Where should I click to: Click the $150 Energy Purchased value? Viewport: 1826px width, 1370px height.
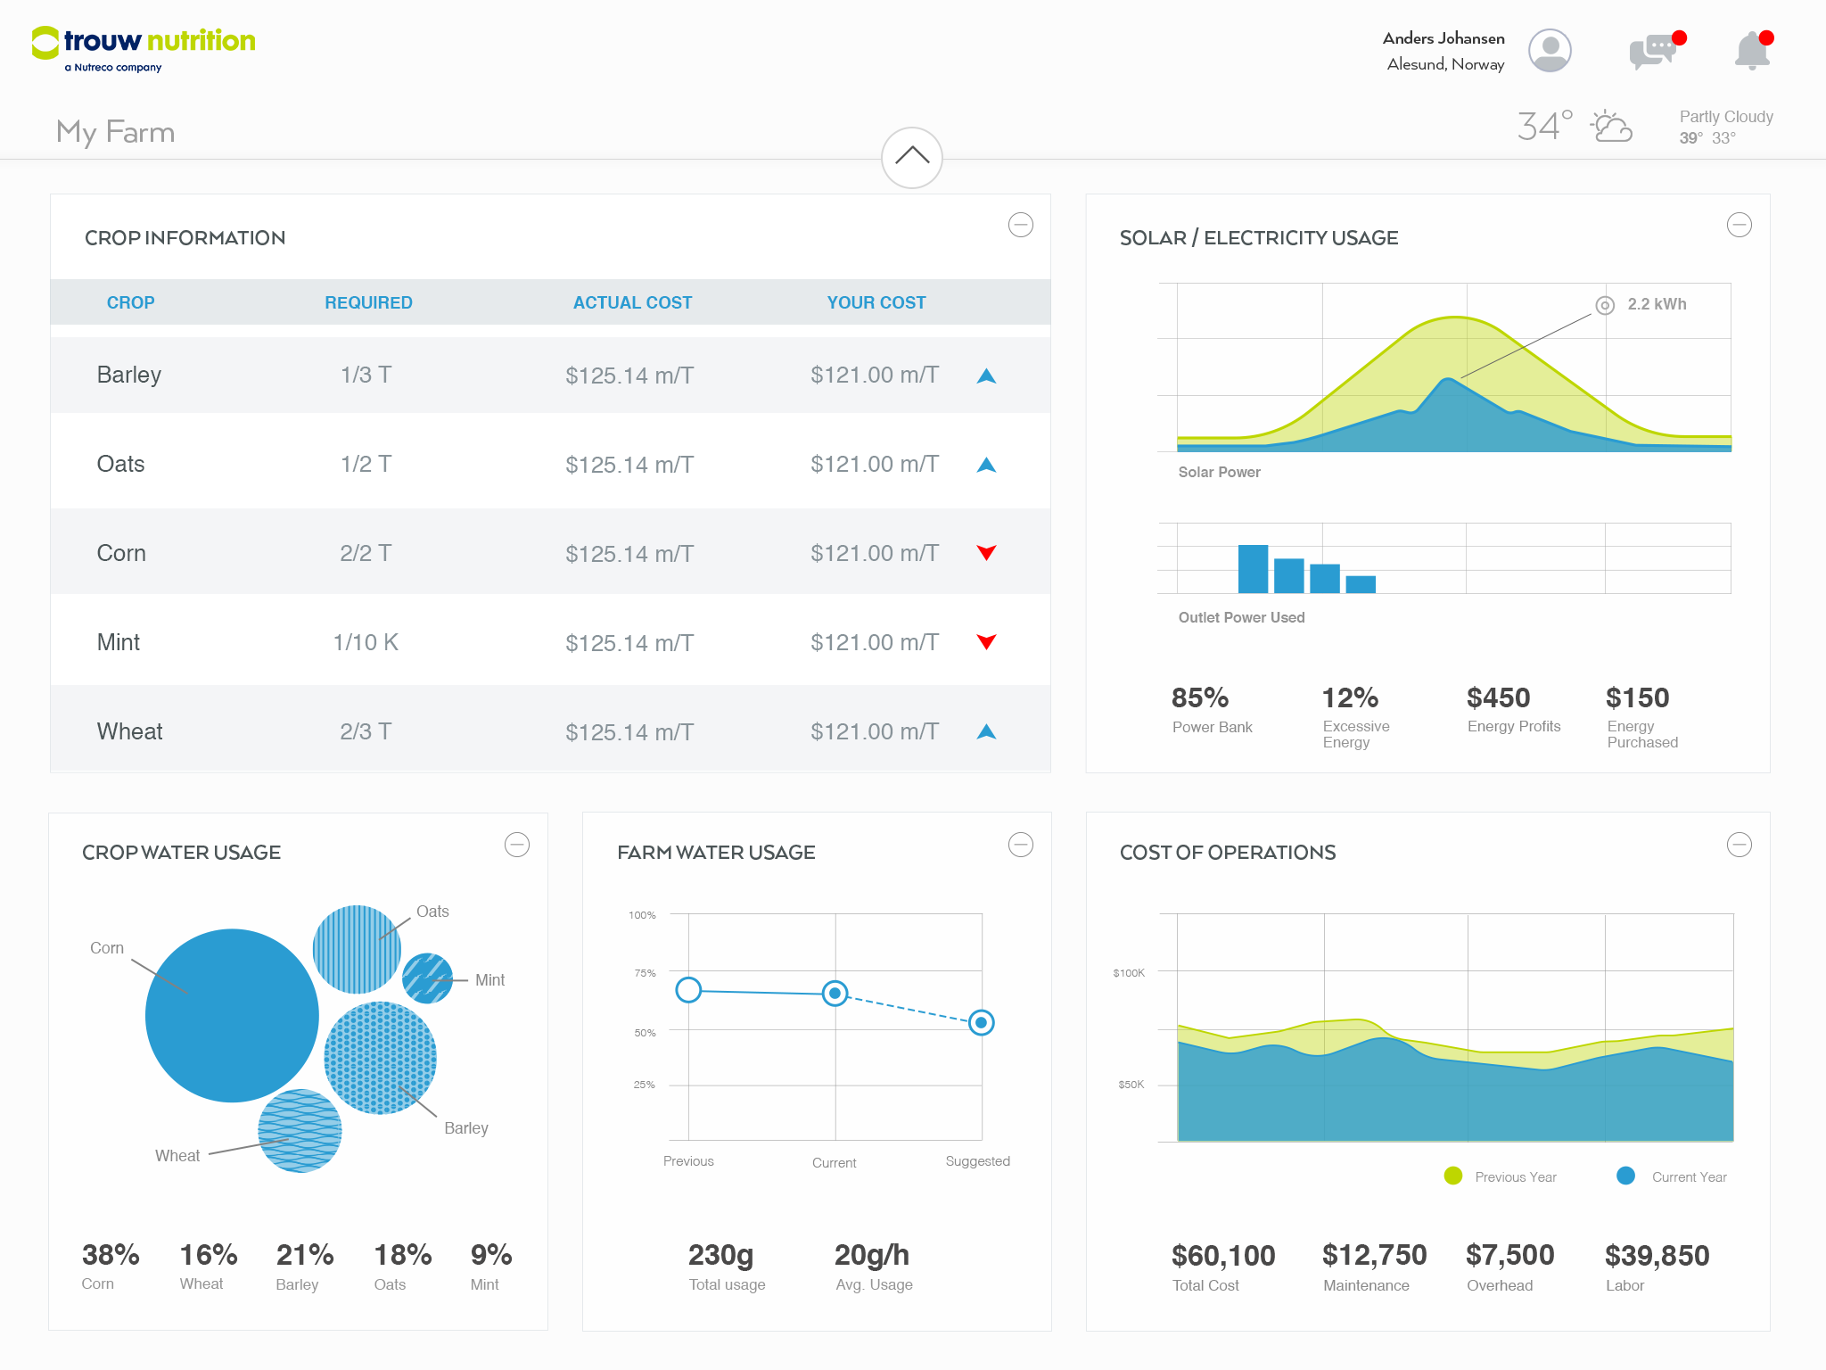click(x=1637, y=697)
